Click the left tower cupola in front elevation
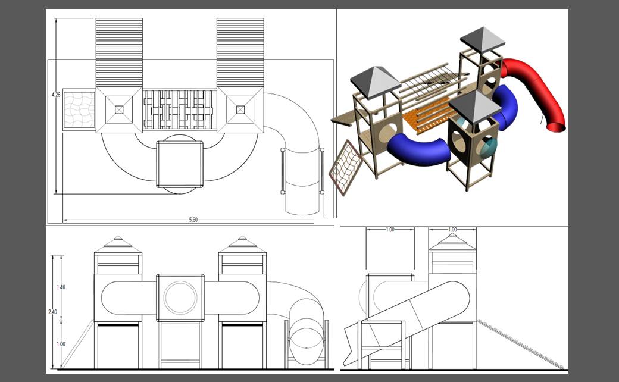619x382 pixels. [118, 245]
